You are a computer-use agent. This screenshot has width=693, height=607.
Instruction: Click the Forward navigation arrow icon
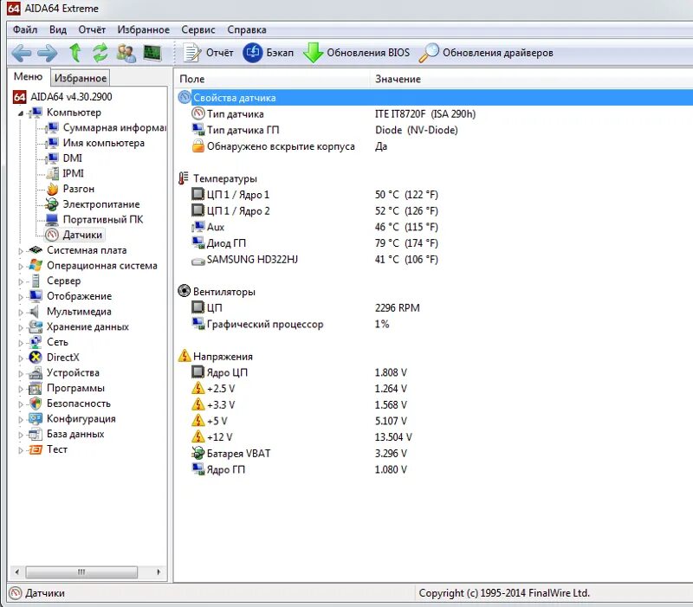(x=48, y=53)
